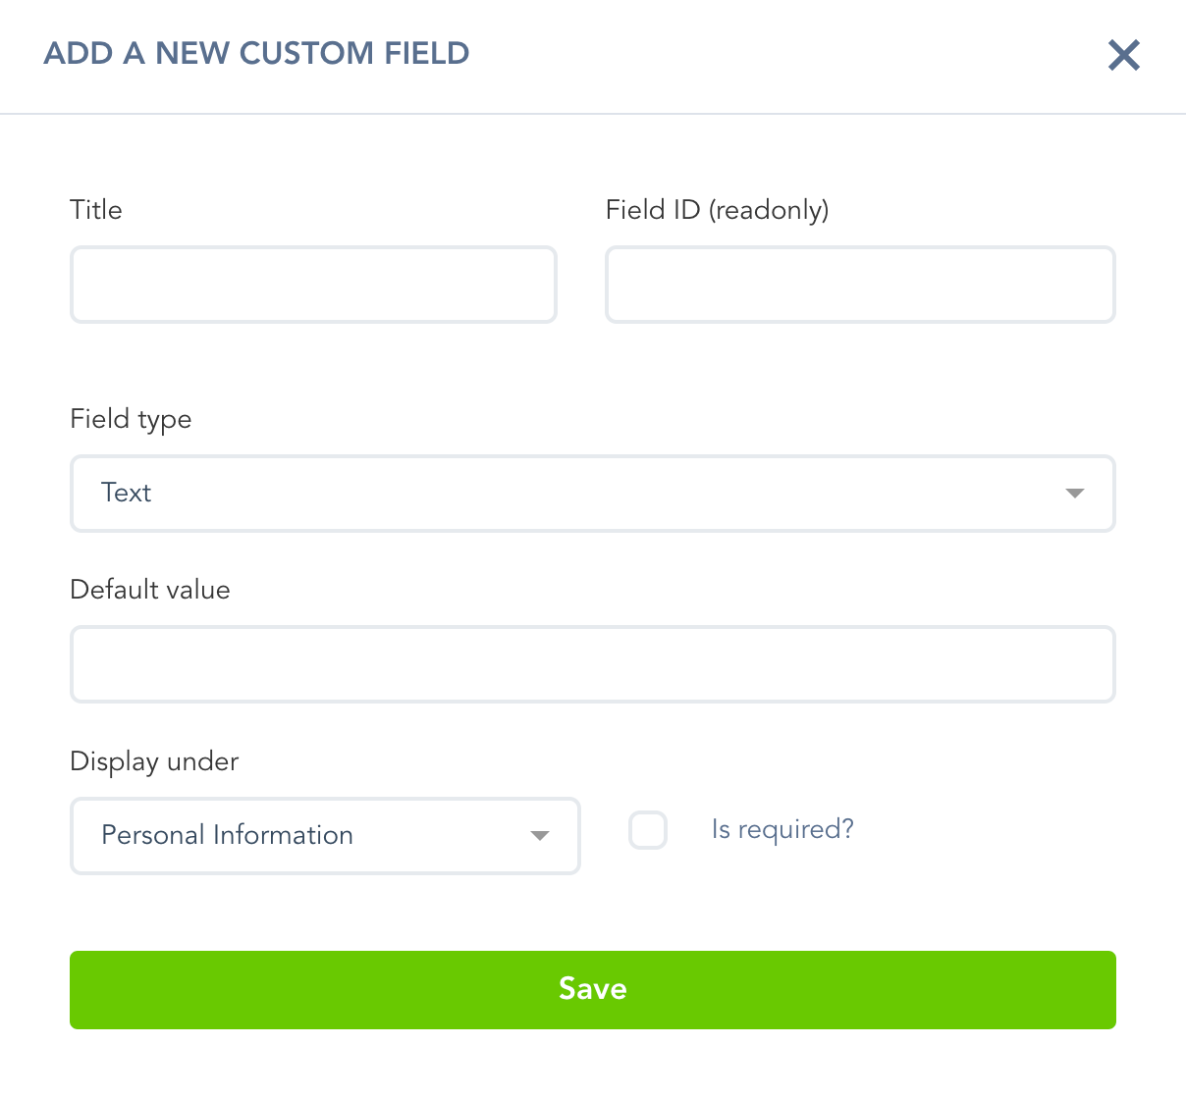Click the 'Field ID (readonly)' label
This screenshot has width=1186, height=1097.
tap(717, 210)
